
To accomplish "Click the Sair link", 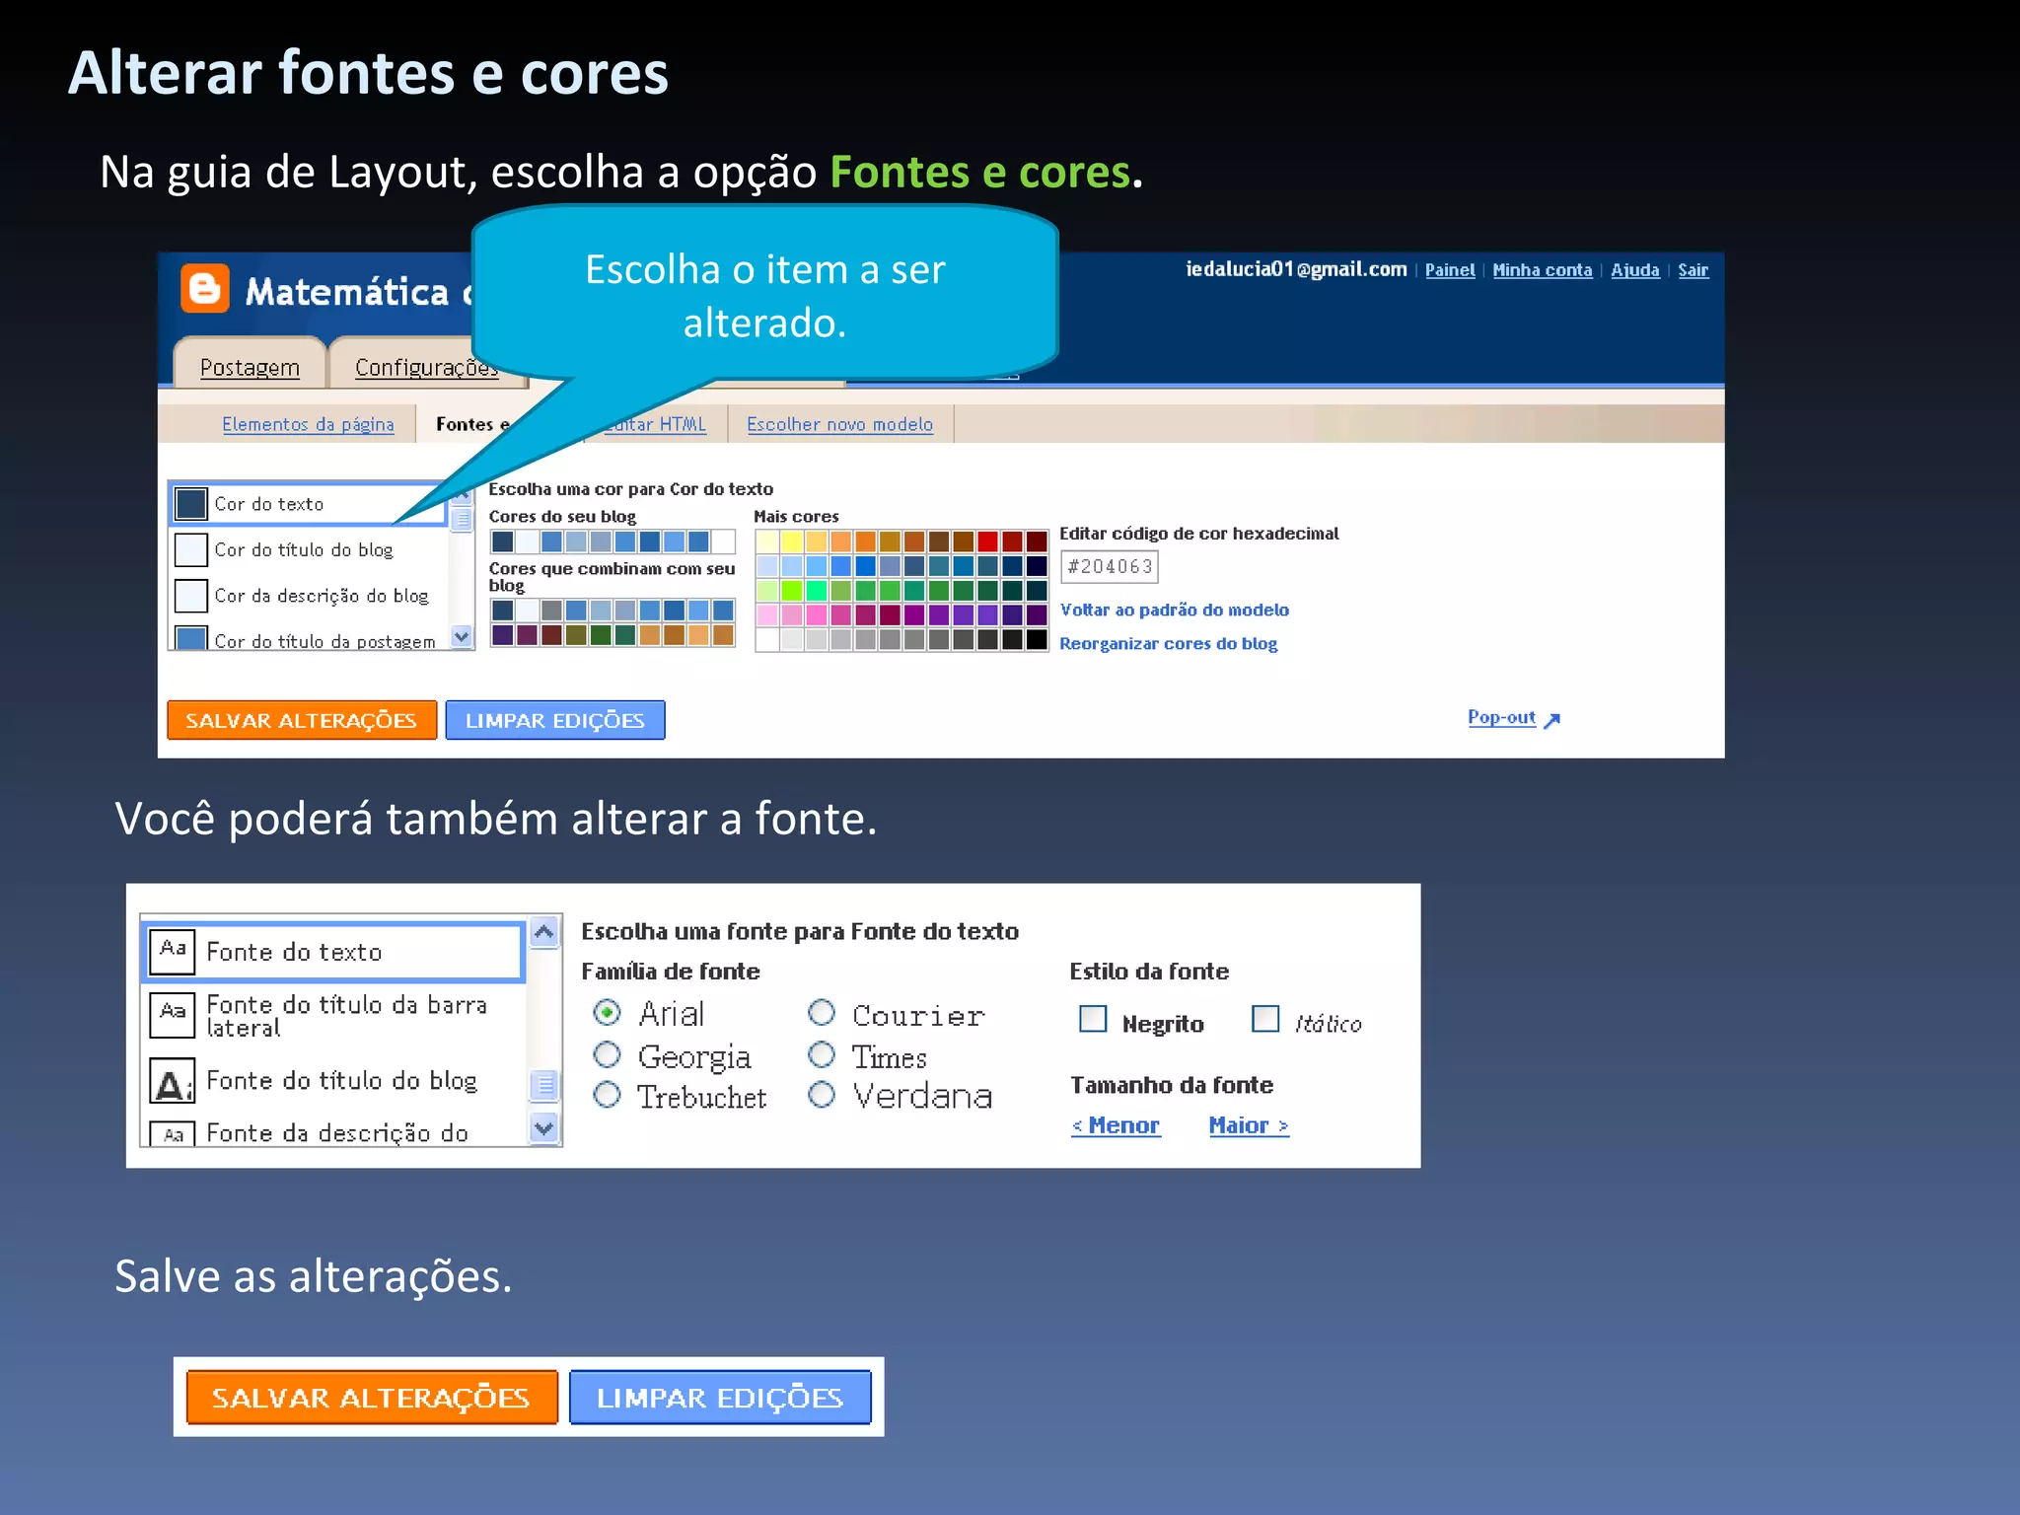I will point(1694,270).
